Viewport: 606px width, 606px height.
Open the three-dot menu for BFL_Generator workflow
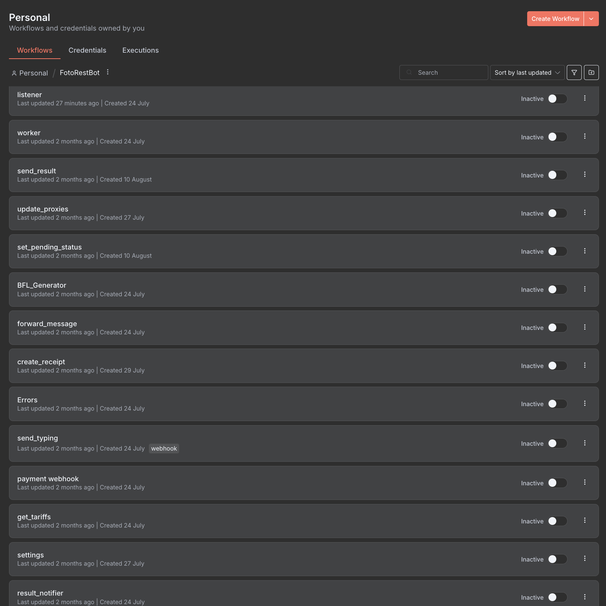pyautogui.click(x=585, y=289)
